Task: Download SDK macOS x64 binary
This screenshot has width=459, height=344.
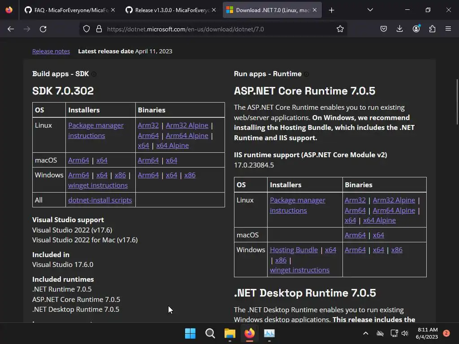Action: tap(172, 160)
